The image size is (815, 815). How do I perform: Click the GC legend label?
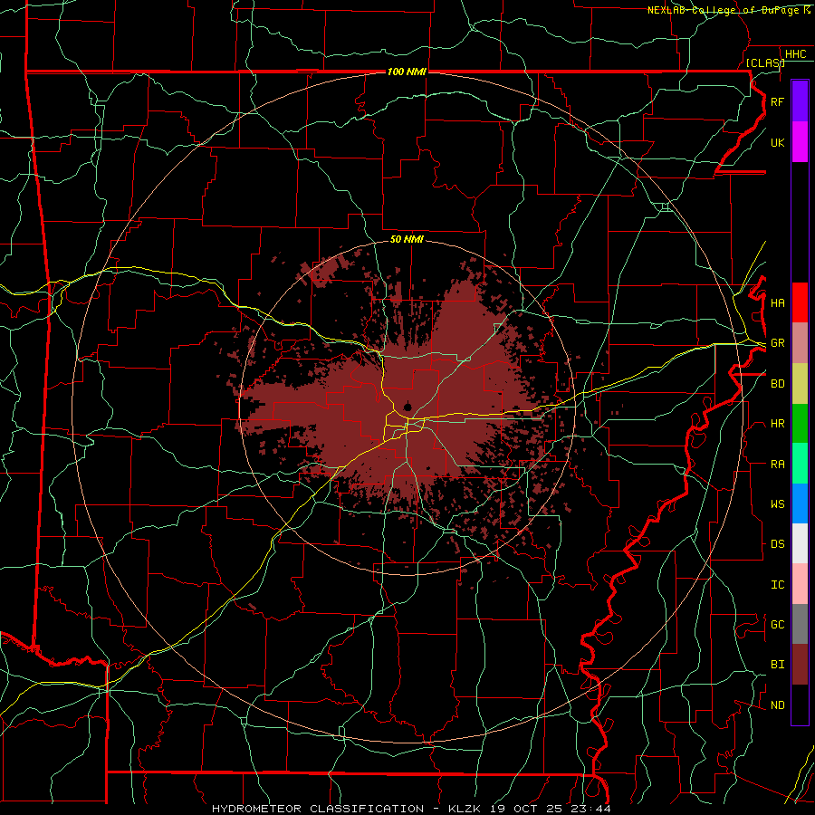(777, 625)
